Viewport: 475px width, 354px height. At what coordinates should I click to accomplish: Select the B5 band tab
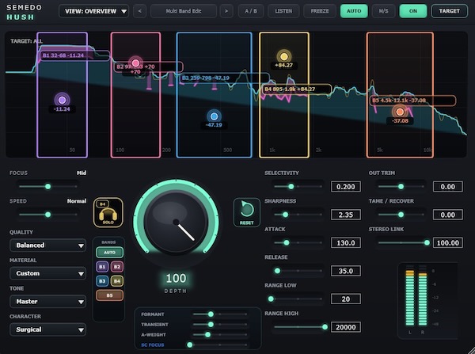(x=110, y=295)
